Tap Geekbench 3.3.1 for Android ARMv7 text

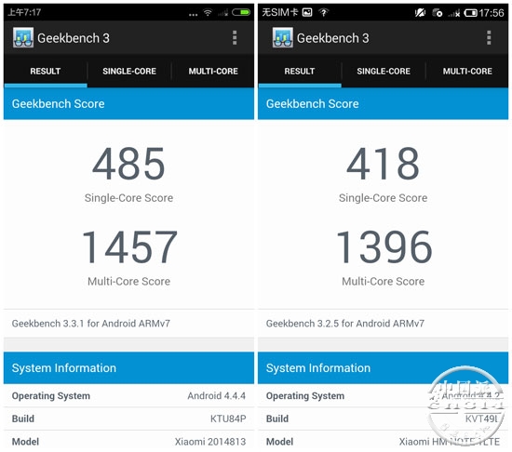click(x=91, y=324)
